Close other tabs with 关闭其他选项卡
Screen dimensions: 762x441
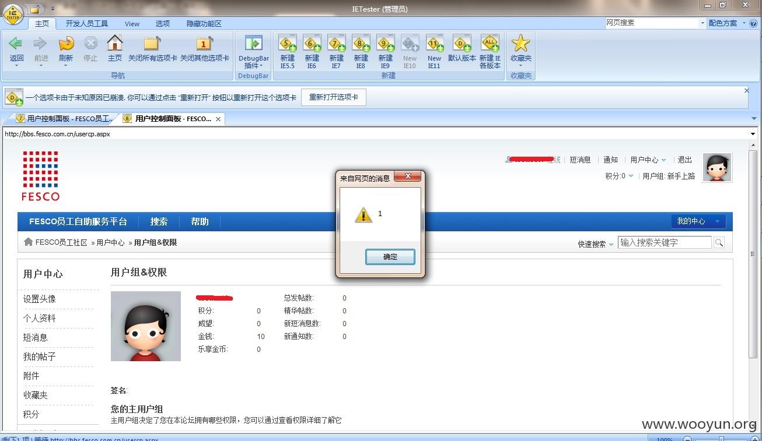point(204,43)
